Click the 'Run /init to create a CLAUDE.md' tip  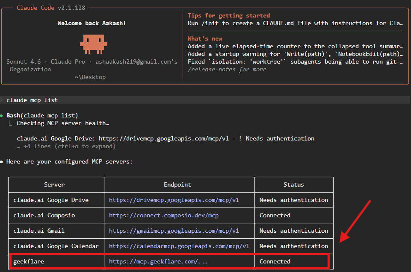tap(296, 23)
